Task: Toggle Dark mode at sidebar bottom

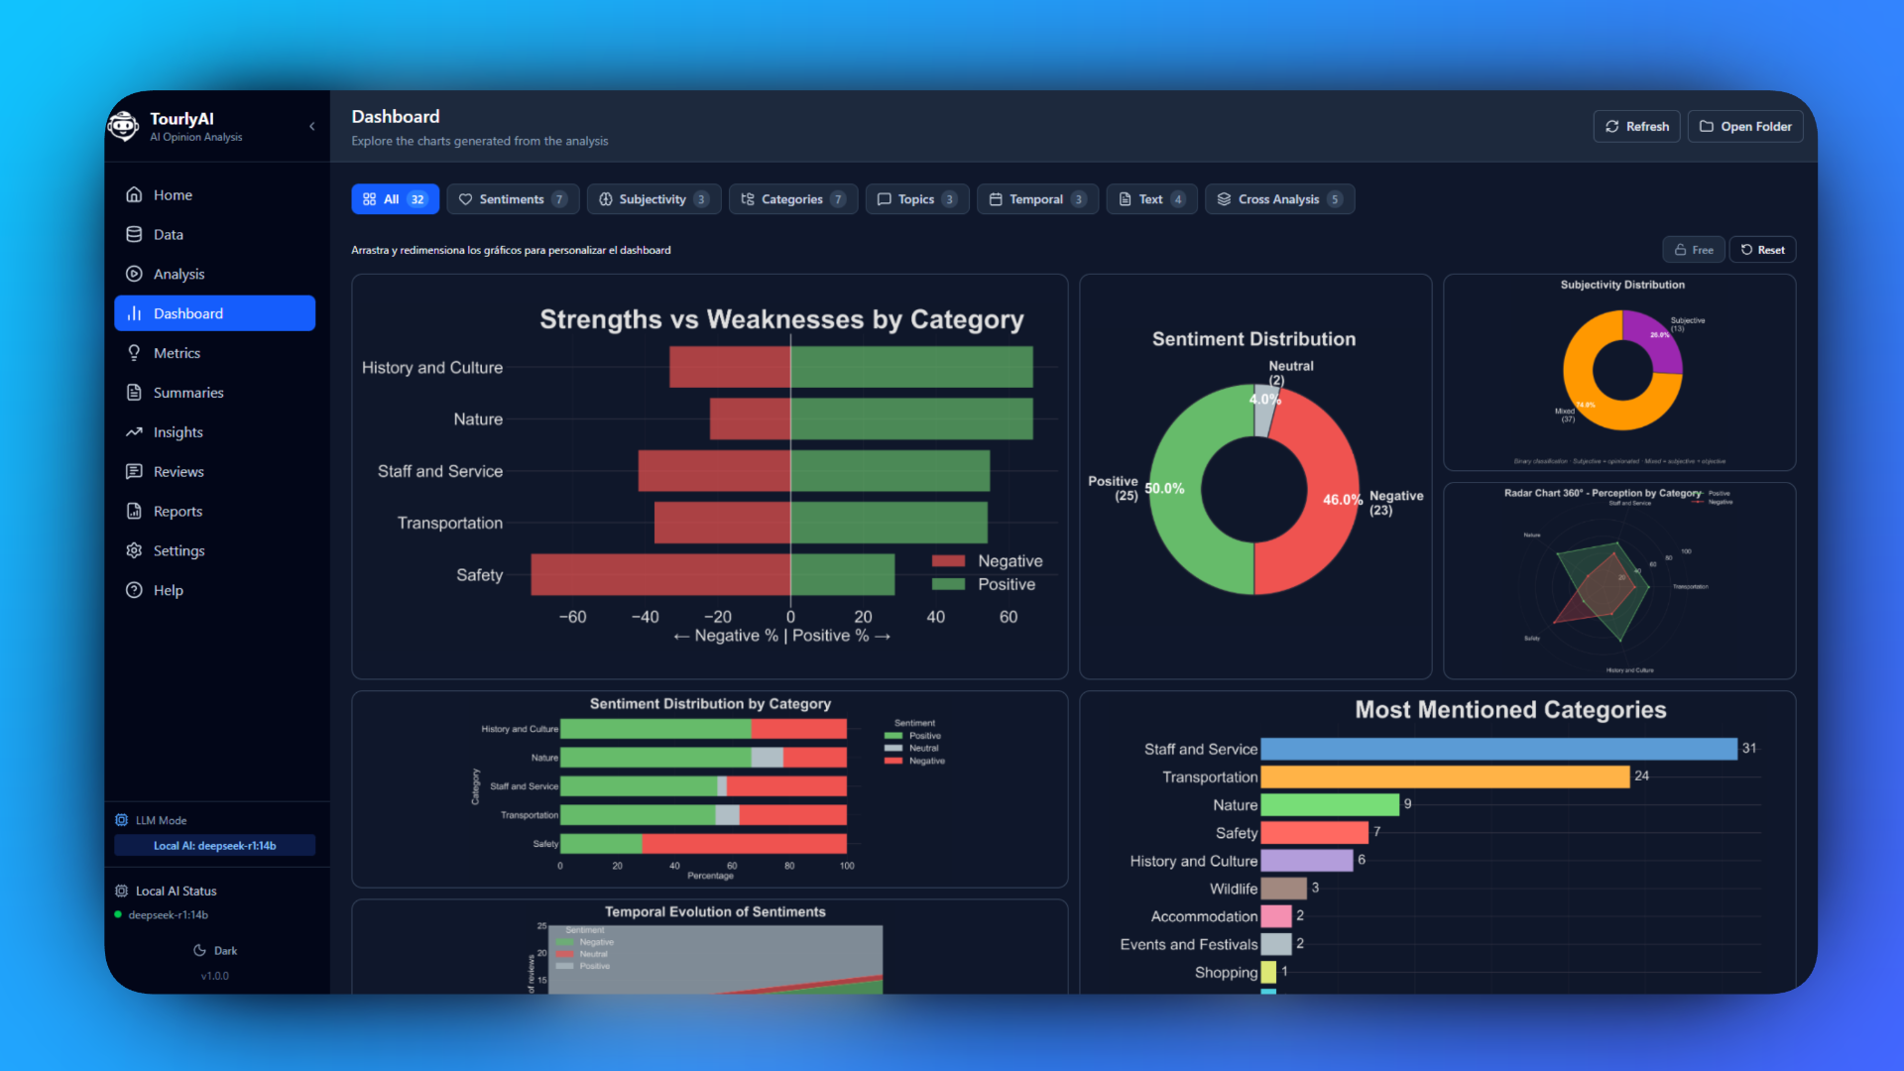Action: click(214, 950)
